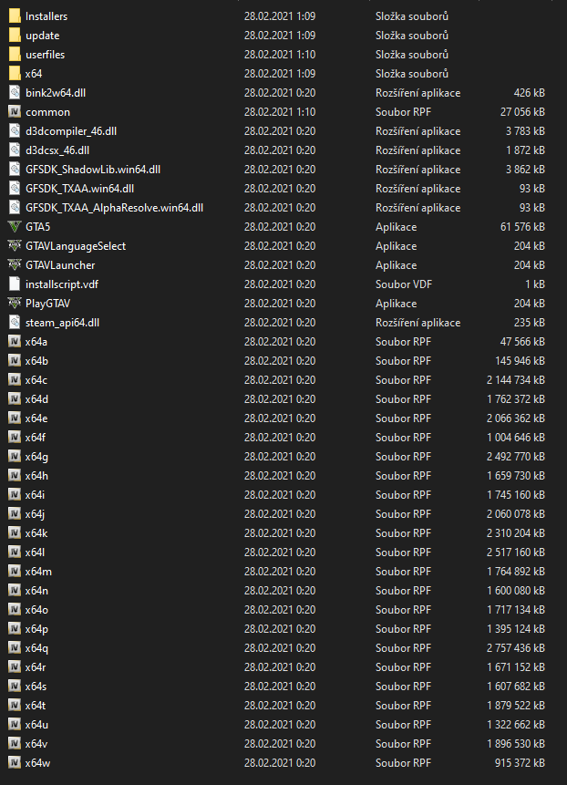This screenshot has width=567, height=785.
Task: Select the GFSDK_TXAA_AlphaResolve.win64.dll file name
Action: [114, 208]
